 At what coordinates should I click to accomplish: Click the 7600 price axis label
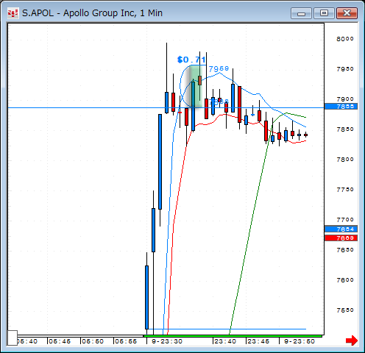[345, 280]
